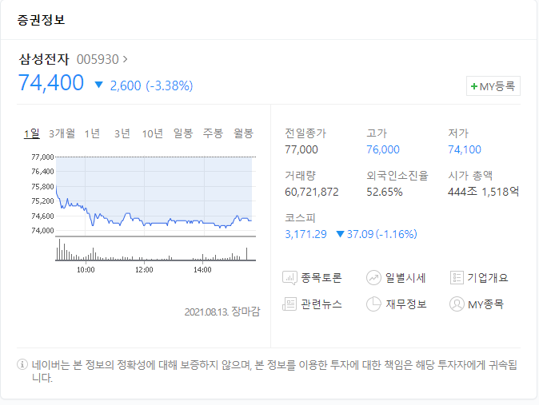
Task: Click the info icon beside Naver disclaimer
Action: pyautogui.click(x=22, y=364)
